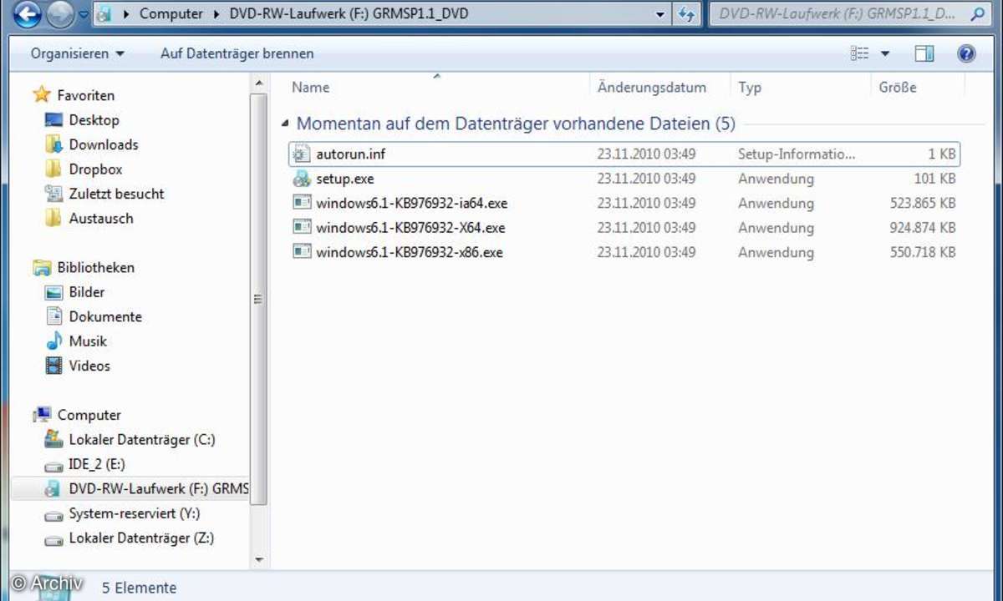Select Computer in the navigation pane
The image size is (1003, 601).
point(89,415)
